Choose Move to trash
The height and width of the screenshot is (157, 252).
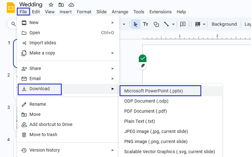coord(68,135)
